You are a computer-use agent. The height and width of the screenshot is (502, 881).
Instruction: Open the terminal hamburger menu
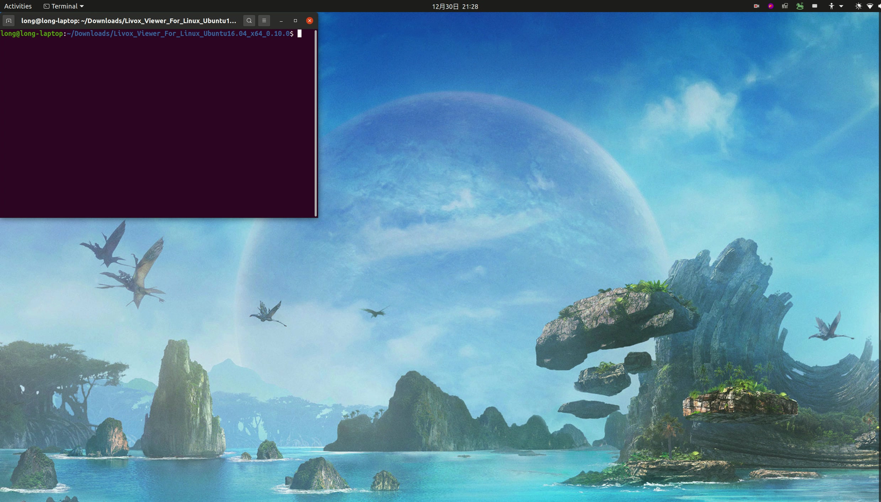coord(264,21)
